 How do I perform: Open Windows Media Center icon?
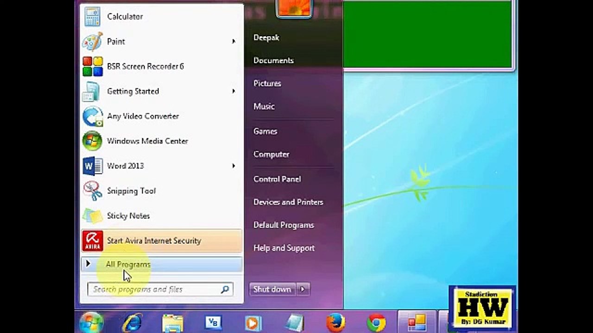pos(93,141)
